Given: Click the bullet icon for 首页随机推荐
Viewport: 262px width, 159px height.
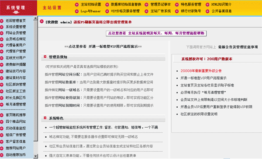Looking at the screenshot, I should click(2, 115).
